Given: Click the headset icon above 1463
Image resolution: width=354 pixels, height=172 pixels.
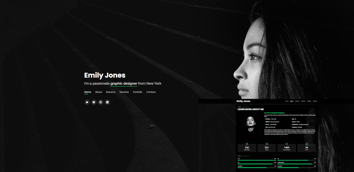Looking at the screenshot, I should click(287, 144).
